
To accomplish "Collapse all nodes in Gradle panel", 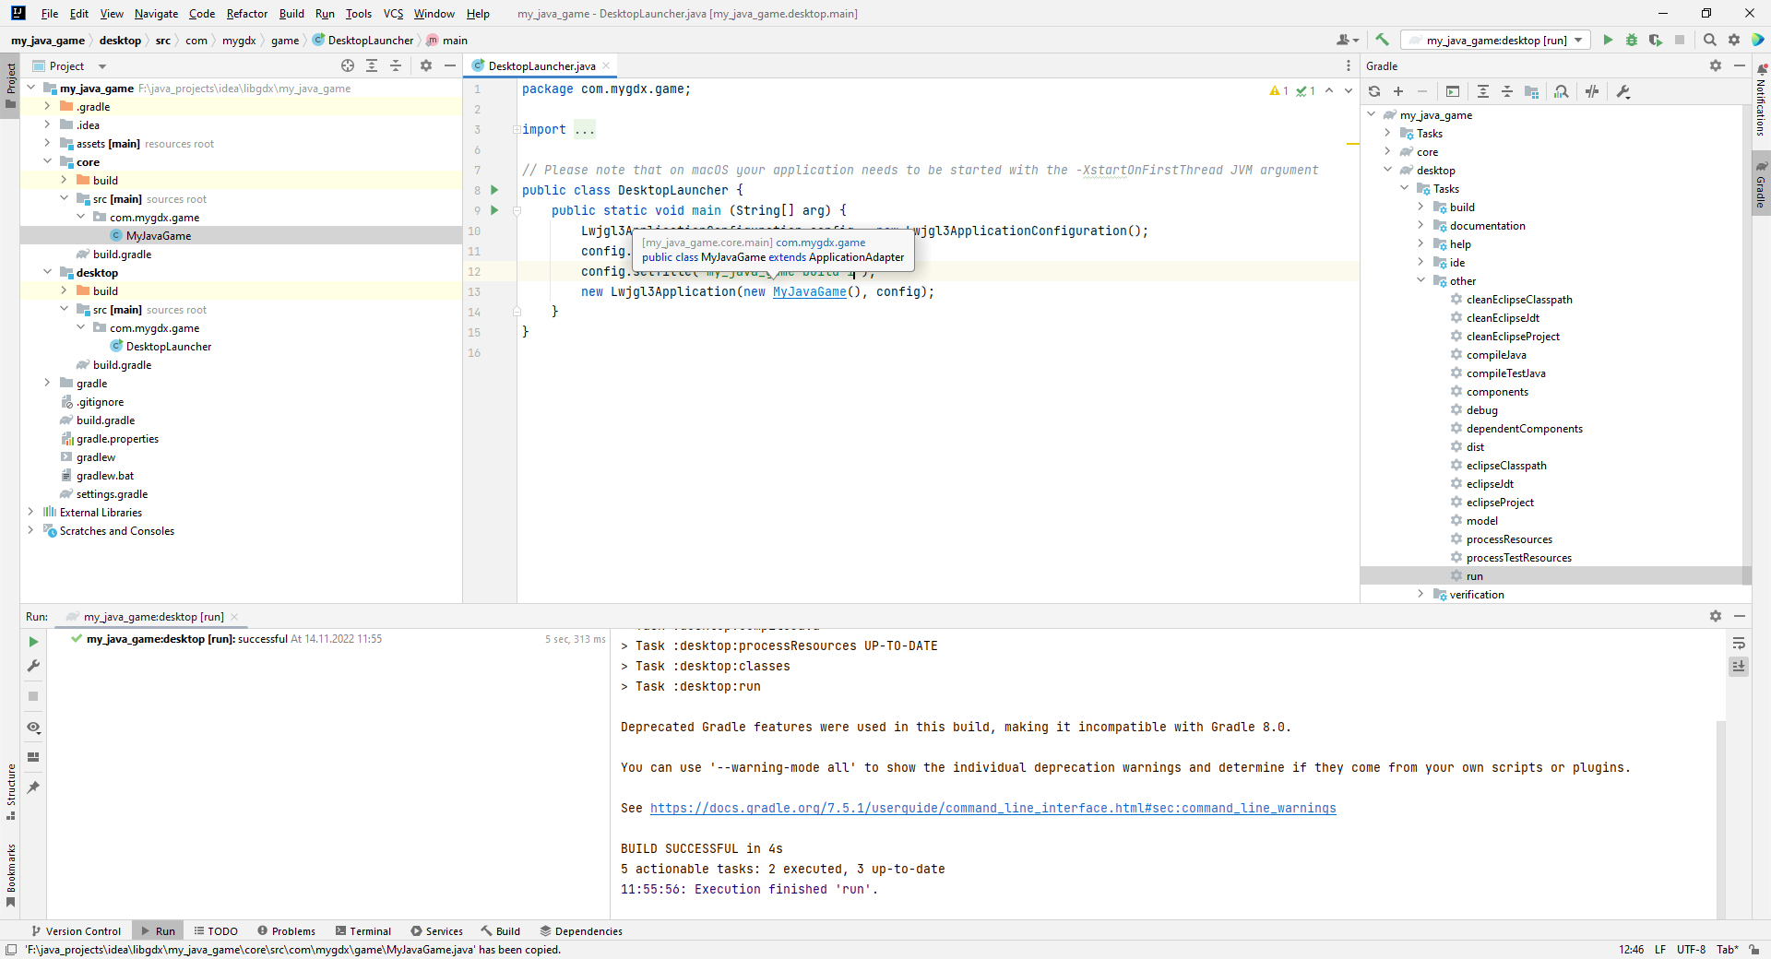I will click(1507, 91).
